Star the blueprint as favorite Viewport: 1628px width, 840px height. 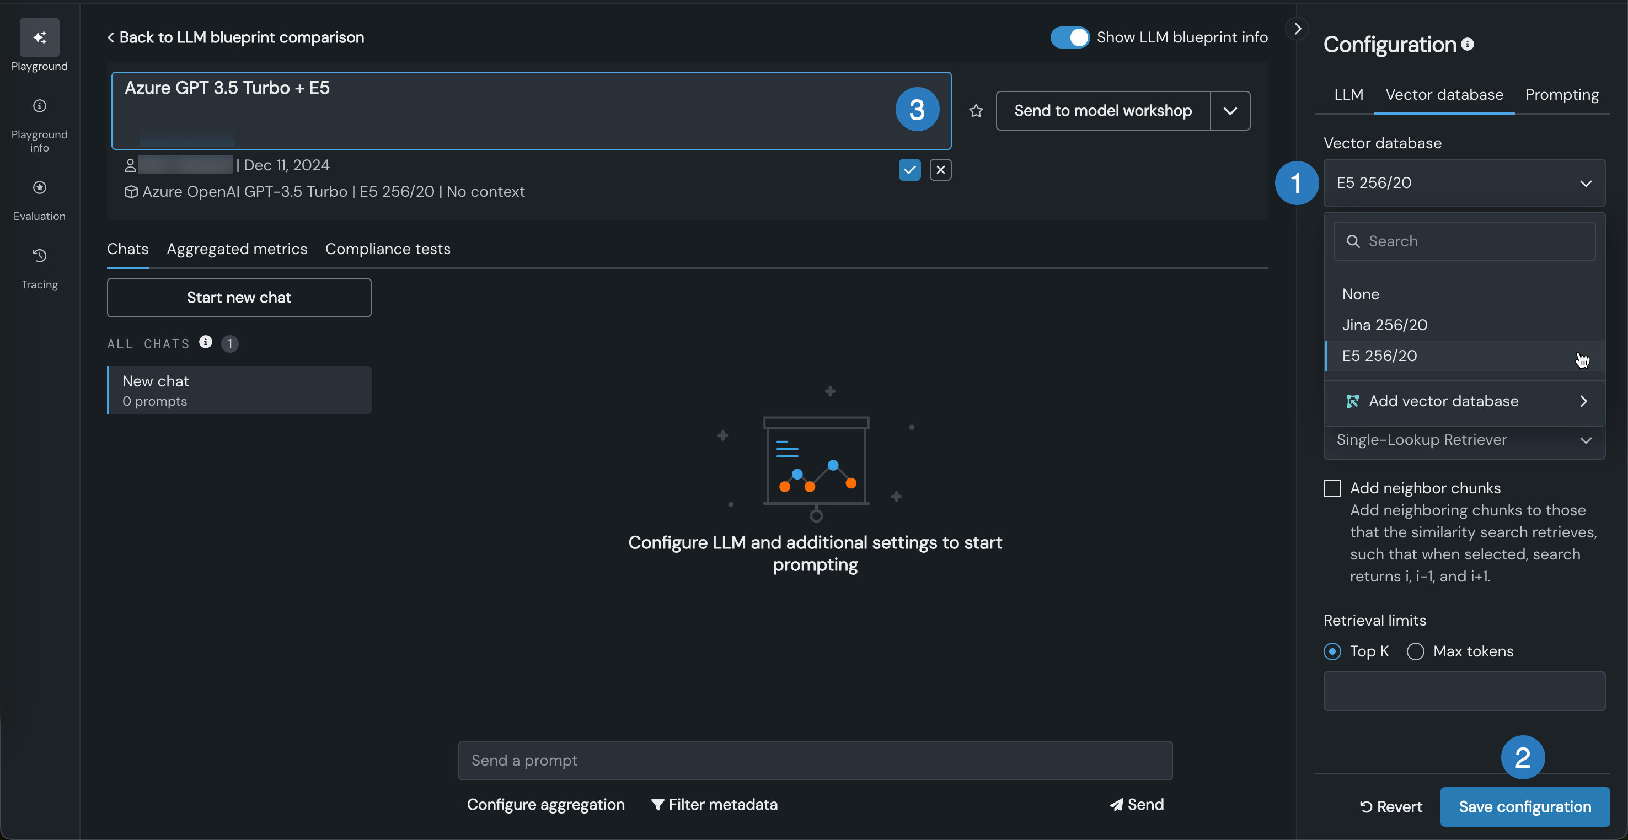click(x=976, y=111)
